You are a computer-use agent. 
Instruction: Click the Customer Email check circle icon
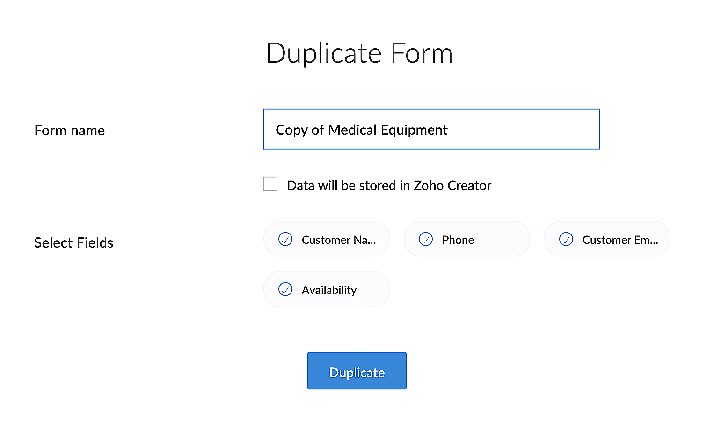coord(566,239)
